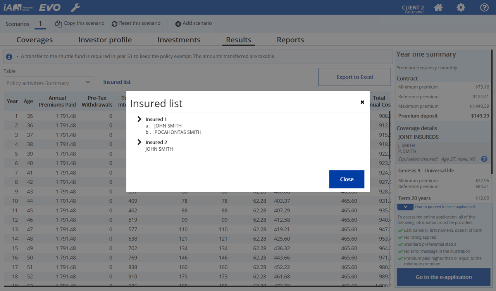Close the Insured list dialog with X

(362, 102)
